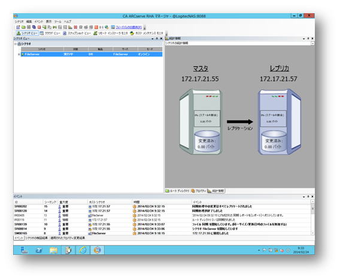The width and height of the screenshot is (340, 280).
Task: Select event row SR00014
Action: coord(162,228)
